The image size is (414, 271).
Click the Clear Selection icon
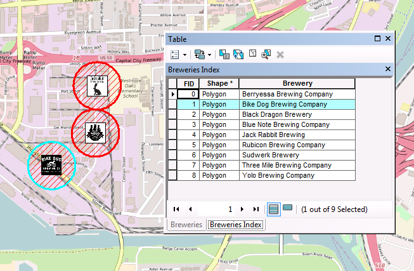[x=252, y=54]
